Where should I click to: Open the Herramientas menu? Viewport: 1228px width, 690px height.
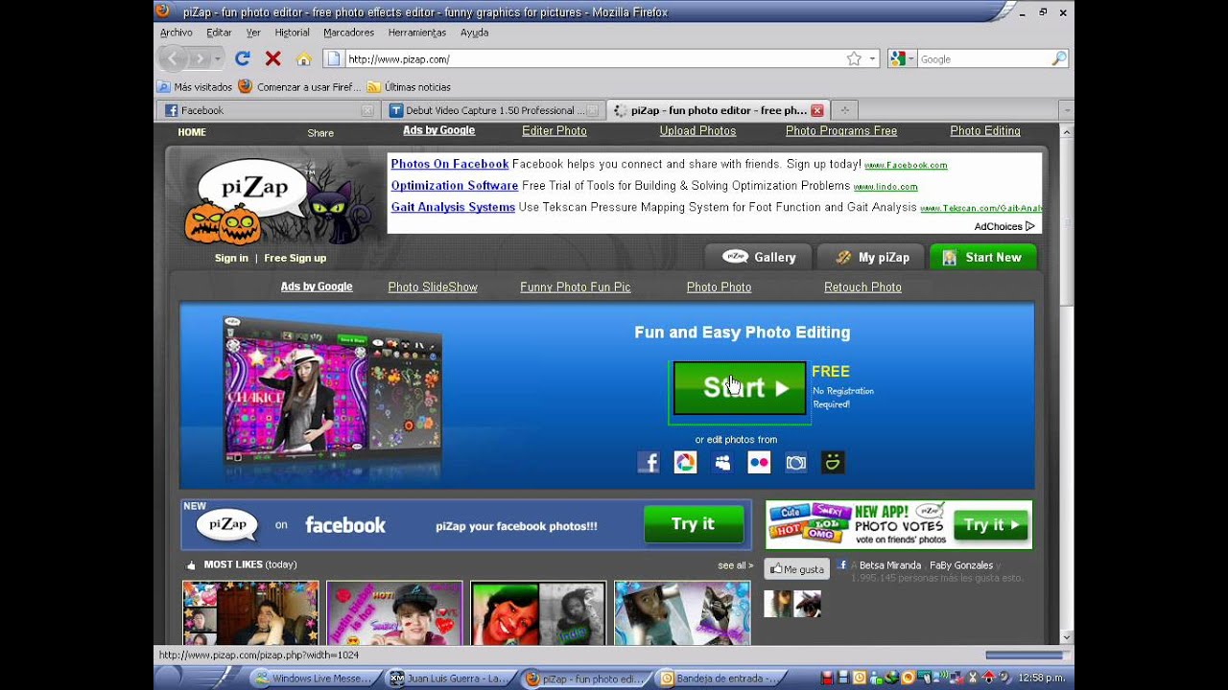coord(417,33)
